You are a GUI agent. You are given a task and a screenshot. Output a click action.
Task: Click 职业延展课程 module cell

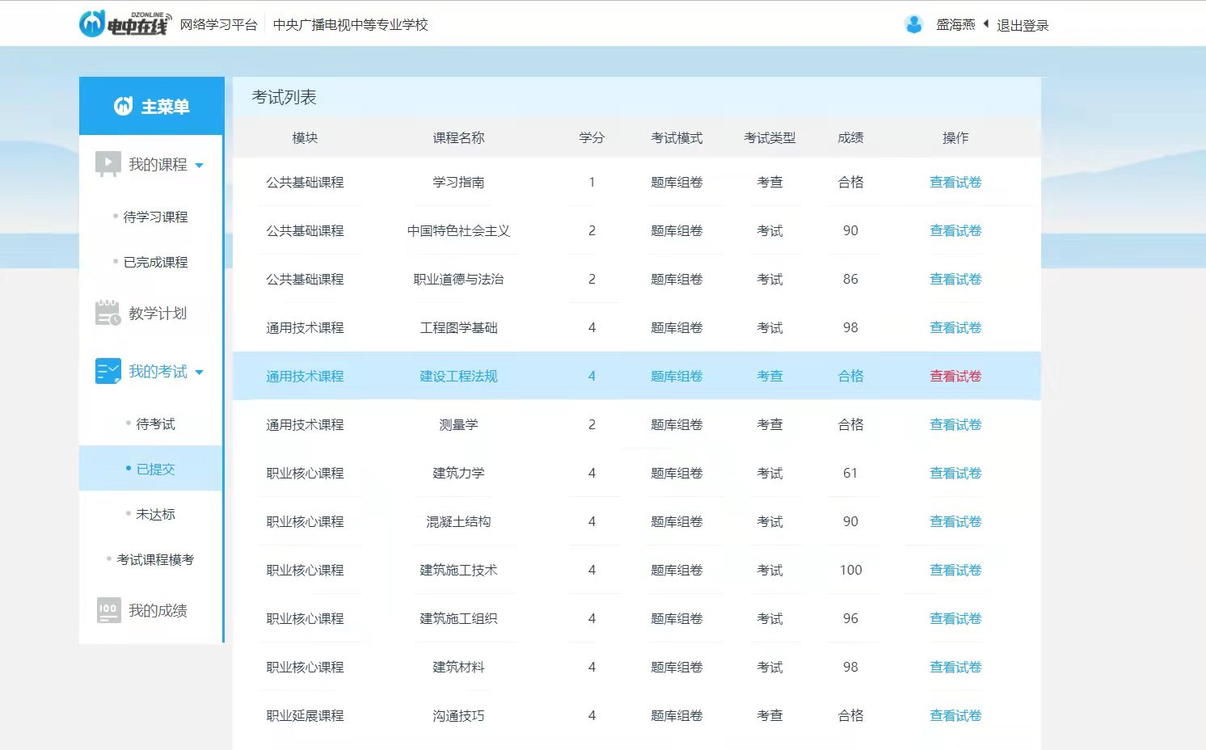pyautogui.click(x=305, y=715)
